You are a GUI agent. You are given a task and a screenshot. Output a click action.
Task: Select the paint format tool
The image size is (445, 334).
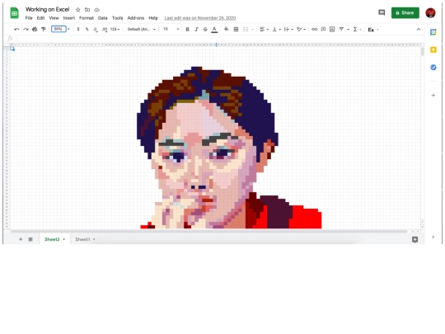[x=44, y=29]
